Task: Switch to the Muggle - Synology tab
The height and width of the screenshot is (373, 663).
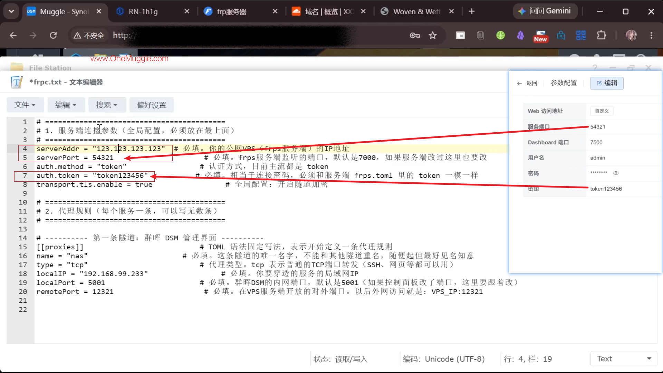Action: (64, 11)
